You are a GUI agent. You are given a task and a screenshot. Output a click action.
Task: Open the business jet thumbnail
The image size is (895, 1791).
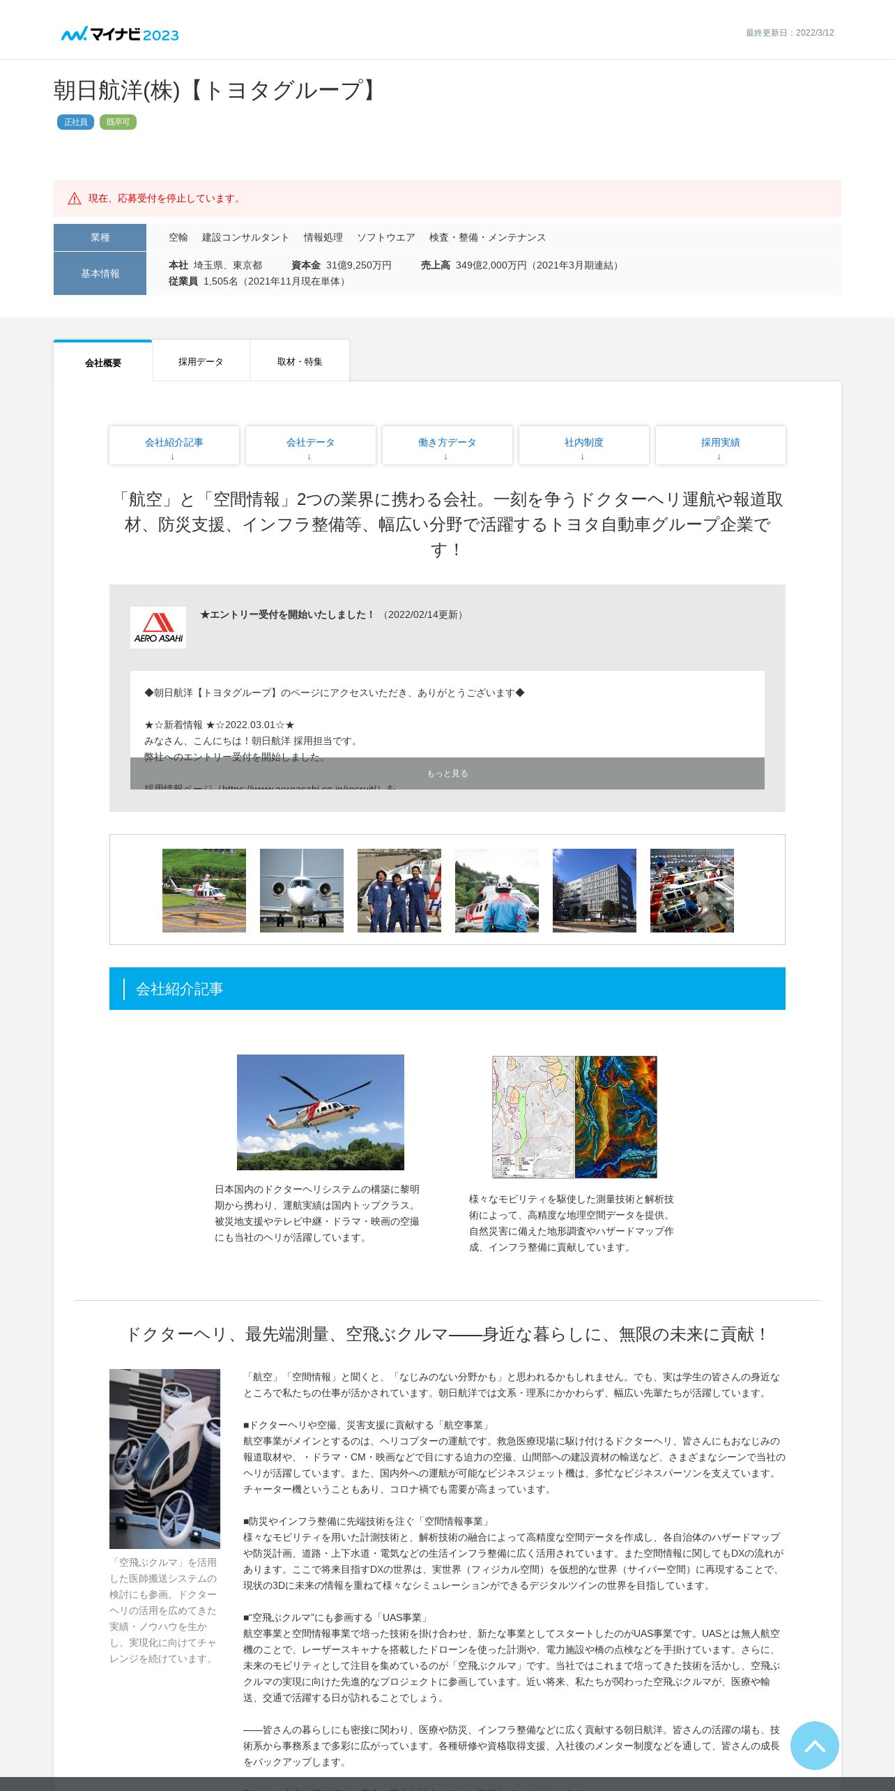(x=302, y=890)
